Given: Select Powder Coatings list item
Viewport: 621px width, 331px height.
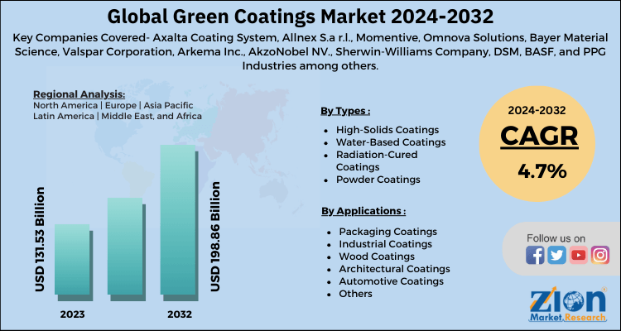Looking at the screenshot, I should pyautogui.click(x=378, y=180).
